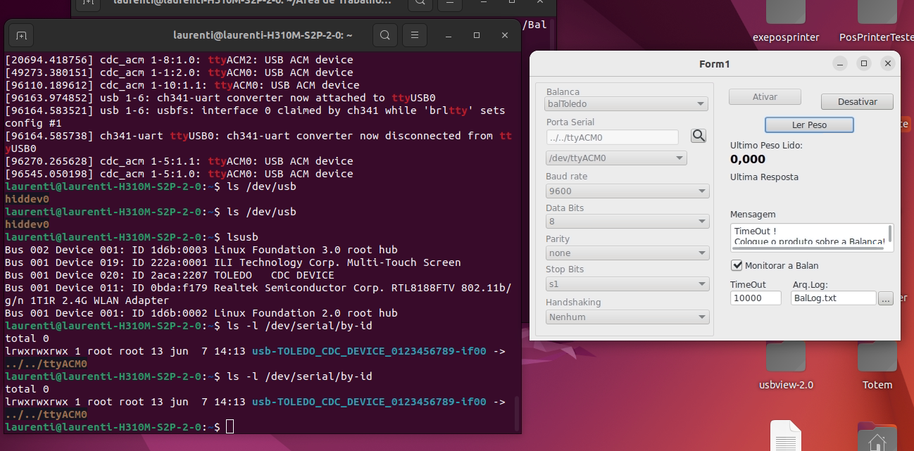Click the Form1 window title bar
Viewport: 914px width, 451px height.
pos(715,64)
